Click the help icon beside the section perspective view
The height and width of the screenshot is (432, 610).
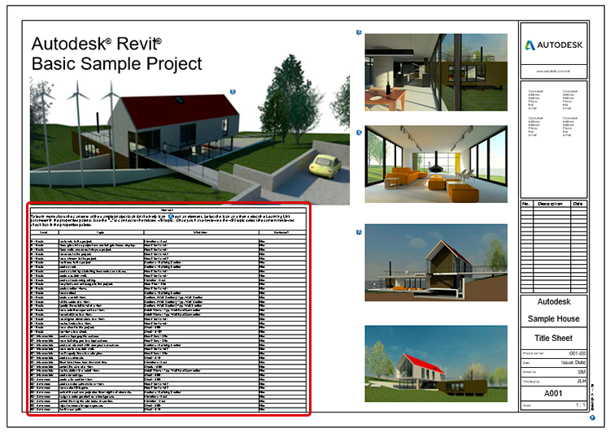pyautogui.click(x=359, y=232)
